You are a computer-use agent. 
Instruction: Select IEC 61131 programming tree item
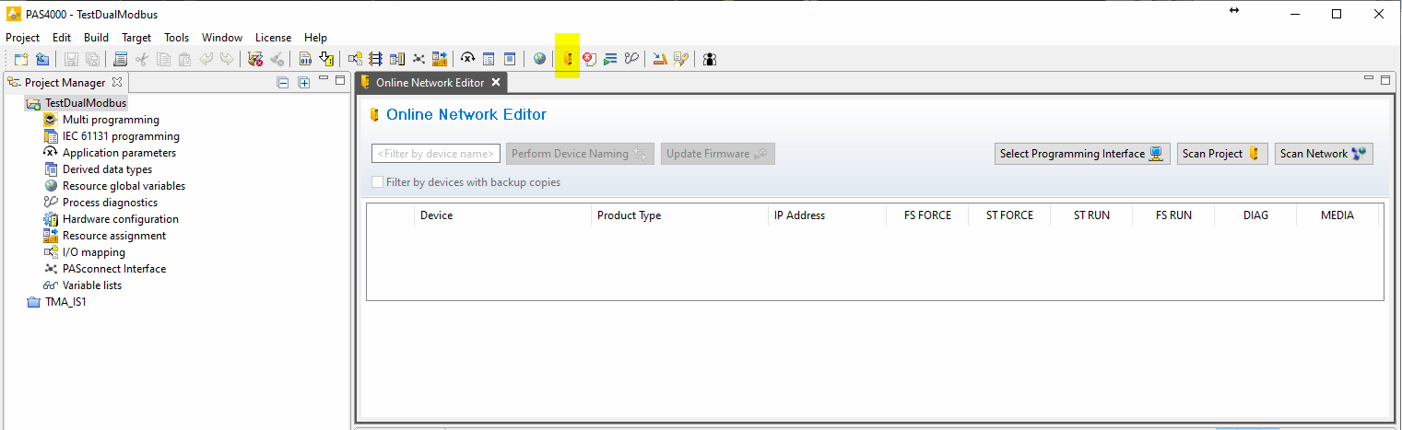click(121, 136)
